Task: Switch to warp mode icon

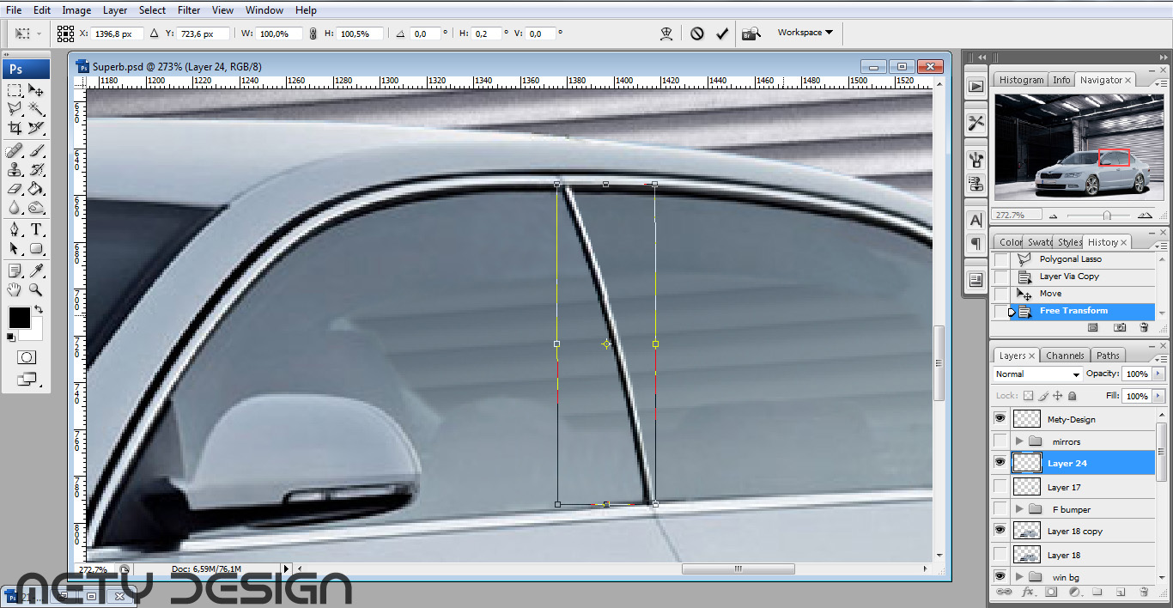Action: click(x=666, y=33)
